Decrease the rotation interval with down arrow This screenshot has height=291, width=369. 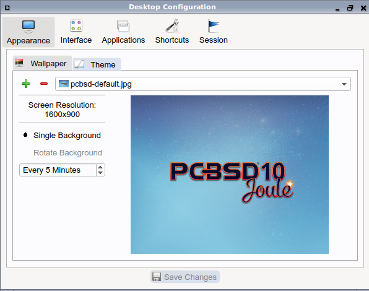point(100,173)
